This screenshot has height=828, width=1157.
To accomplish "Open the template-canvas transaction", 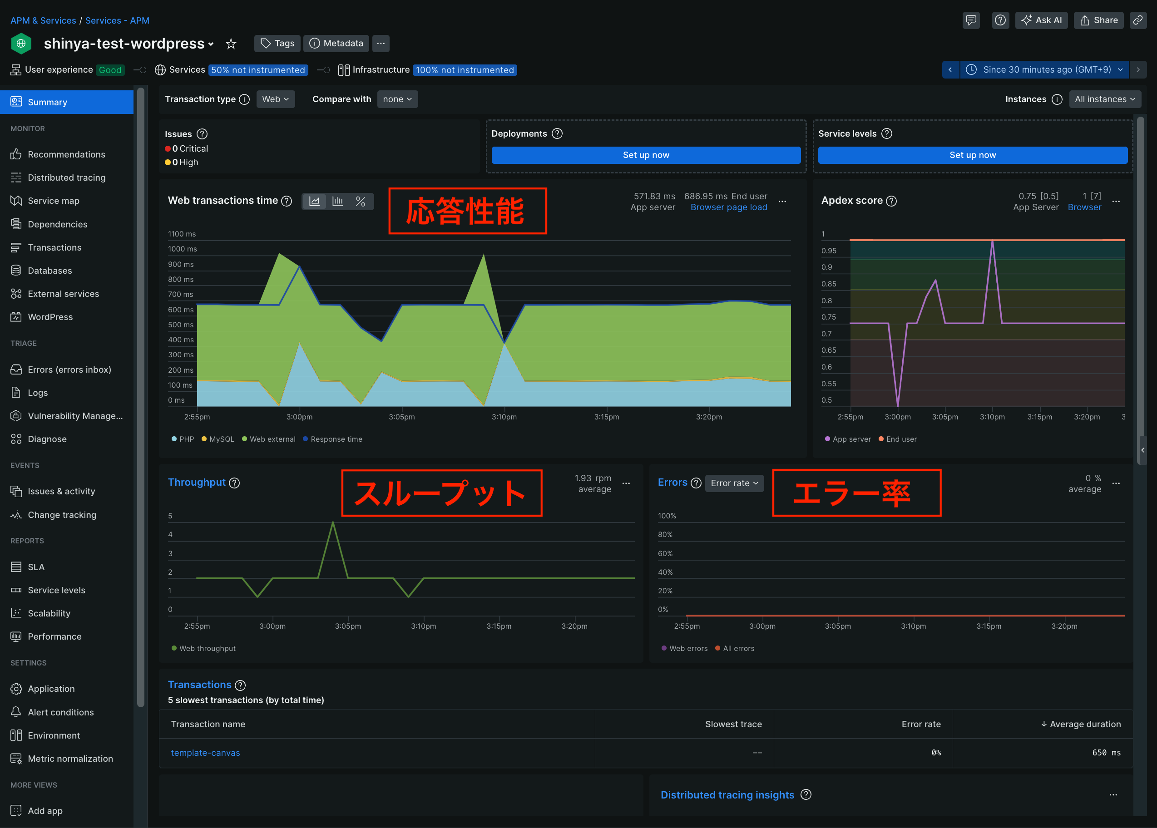I will 206,753.
